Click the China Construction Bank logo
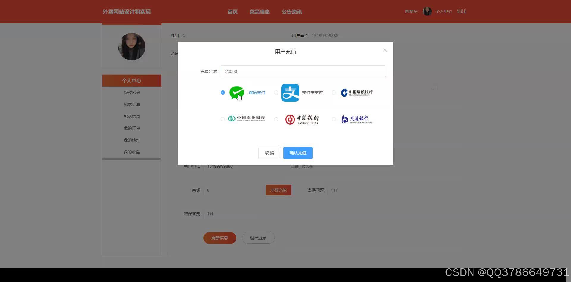 click(x=357, y=93)
